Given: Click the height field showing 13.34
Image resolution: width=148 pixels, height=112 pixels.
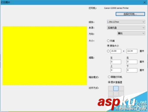Looking at the screenshot, I should point(132,51).
